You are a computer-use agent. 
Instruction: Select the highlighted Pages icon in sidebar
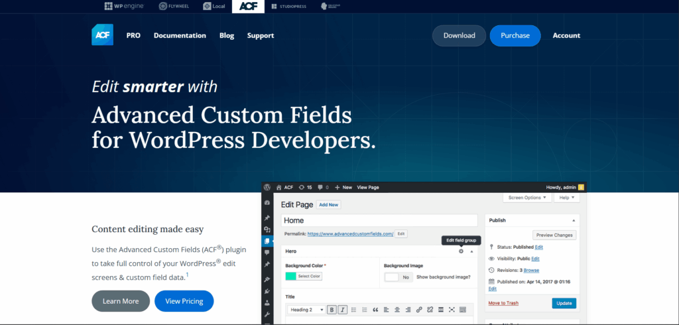[x=267, y=241]
